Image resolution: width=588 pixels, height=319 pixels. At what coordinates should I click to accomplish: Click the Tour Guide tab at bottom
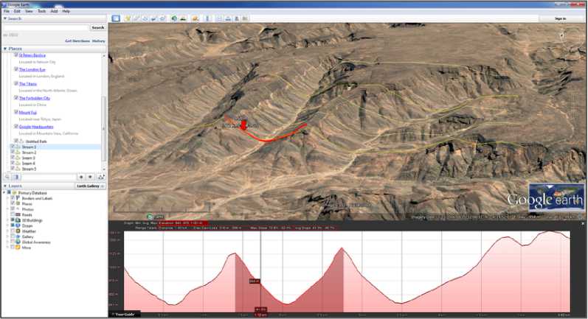pos(125,314)
